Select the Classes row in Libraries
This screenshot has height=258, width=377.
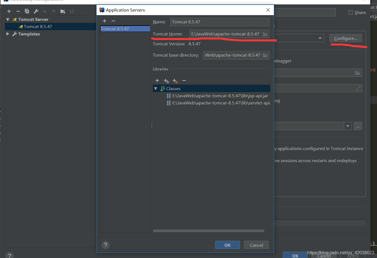pyautogui.click(x=212, y=88)
